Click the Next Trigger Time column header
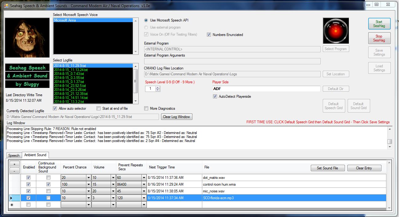 (174, 167)
